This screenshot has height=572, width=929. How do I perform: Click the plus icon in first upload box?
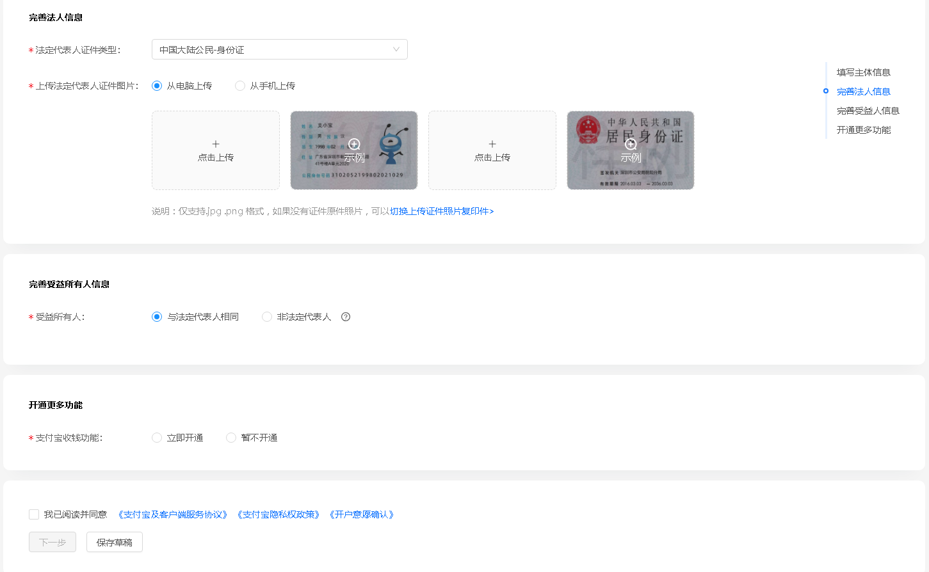(x=216, y=144)
